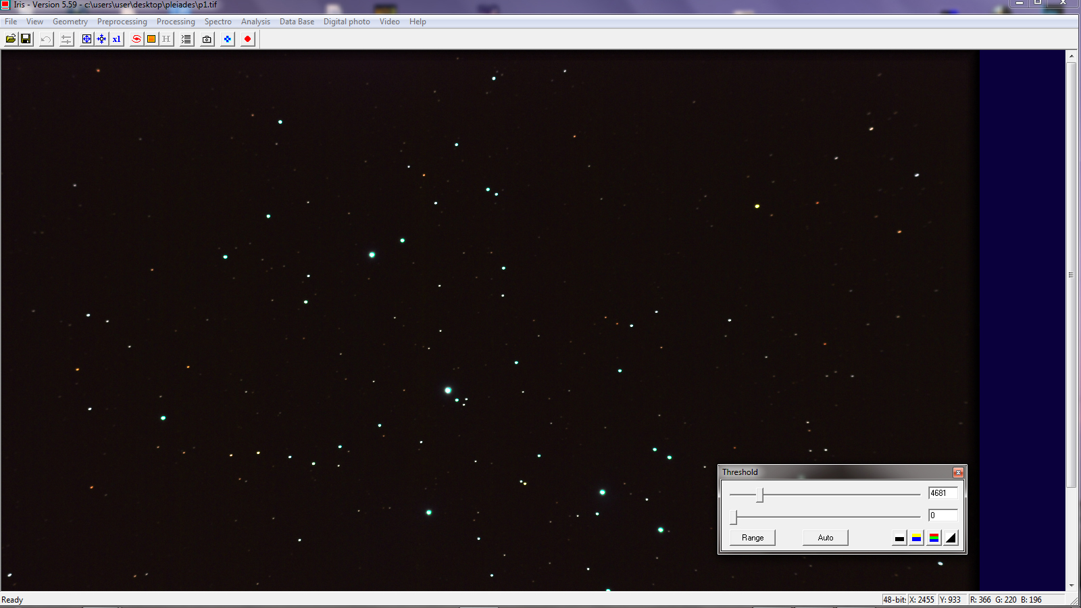
Task: Click the blue inward-arrows toolbar icon
Action: click(101, 39)
